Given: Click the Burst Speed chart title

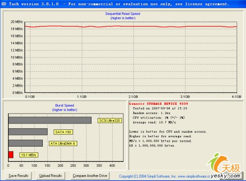Looking at the screenshot, I should (x=64, y=105).
